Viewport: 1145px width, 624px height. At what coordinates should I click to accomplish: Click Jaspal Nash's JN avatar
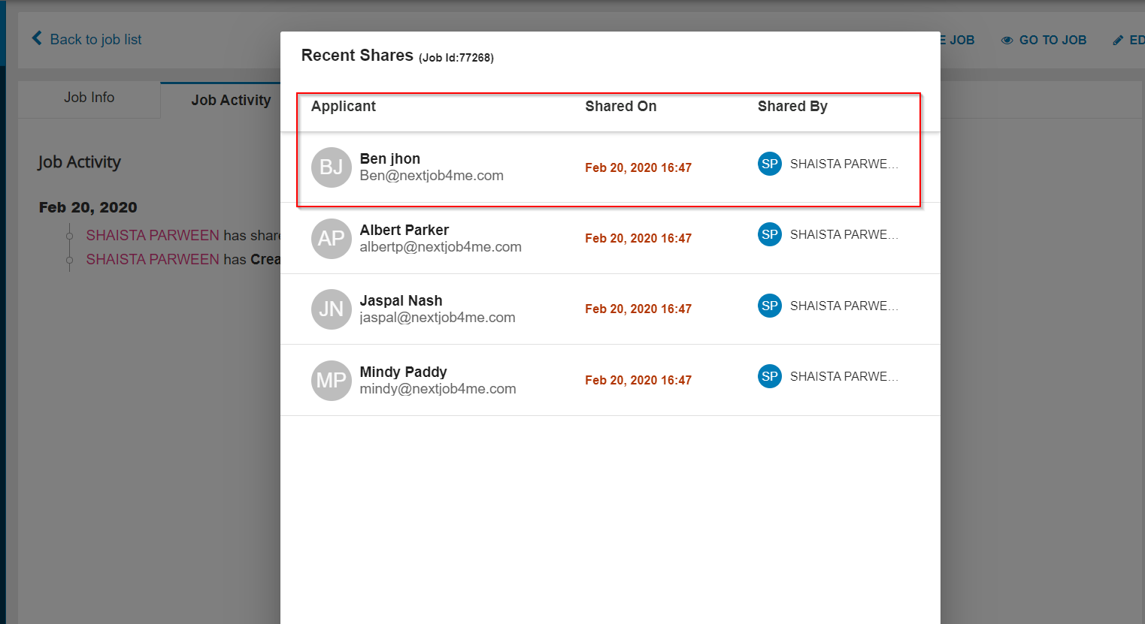pyautogui.click(x=331, y=309)
